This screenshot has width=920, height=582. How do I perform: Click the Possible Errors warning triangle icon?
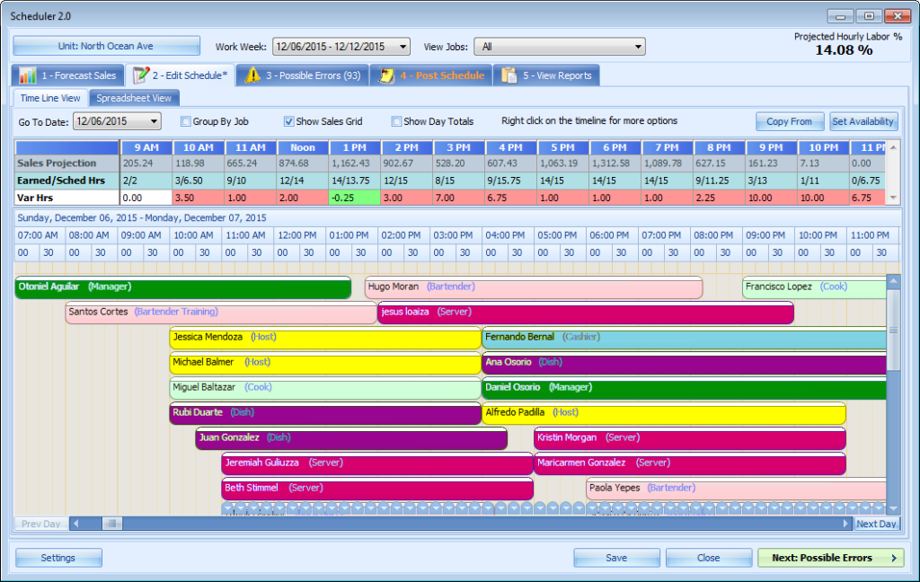pos(253,75)
